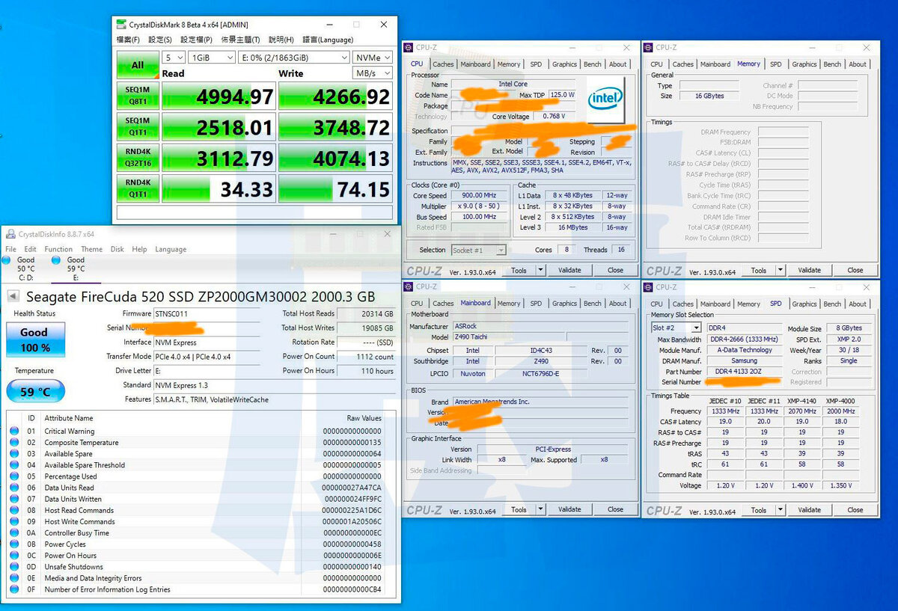898x611 pixels.
Task: Open the test size dropdown showing 1GiB
Action: click(213, 58)
